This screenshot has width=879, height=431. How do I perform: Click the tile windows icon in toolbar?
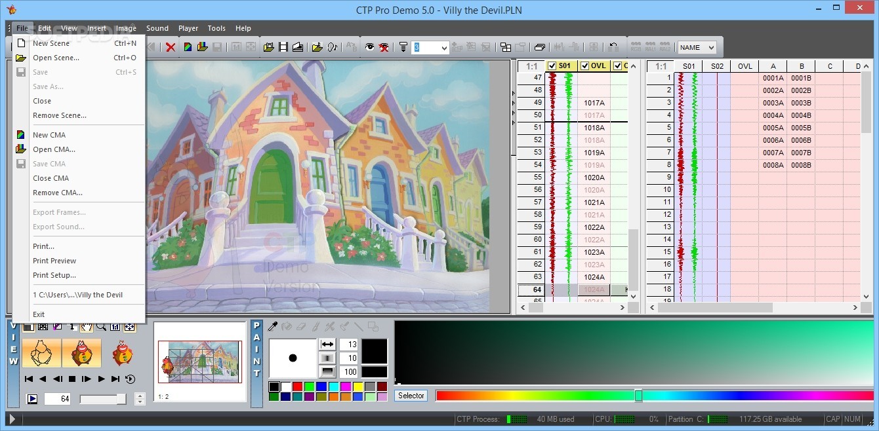tap(506, 47)
